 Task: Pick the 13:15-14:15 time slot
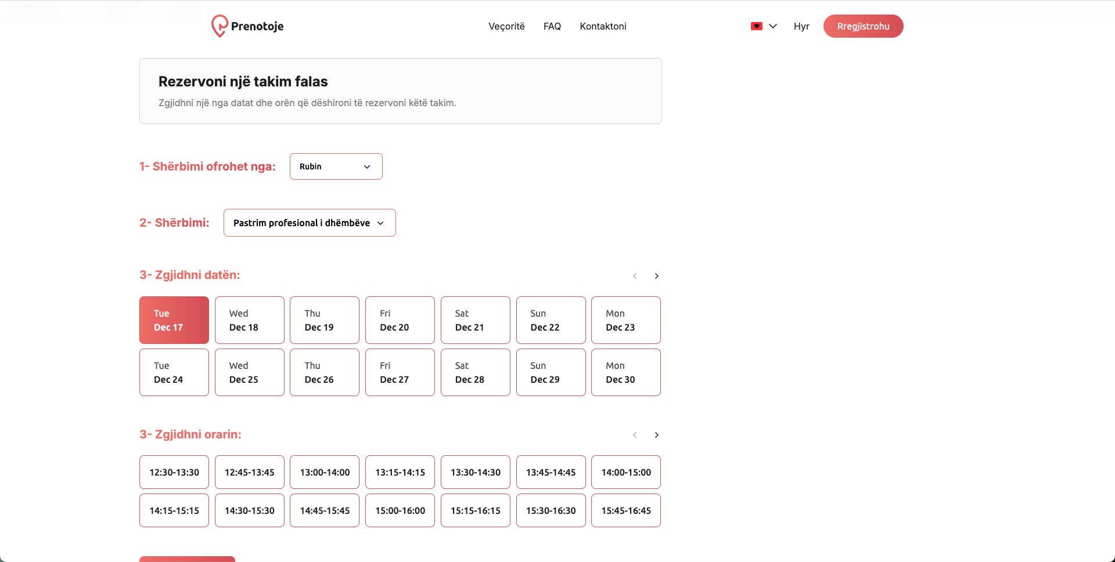coord(400,472)
